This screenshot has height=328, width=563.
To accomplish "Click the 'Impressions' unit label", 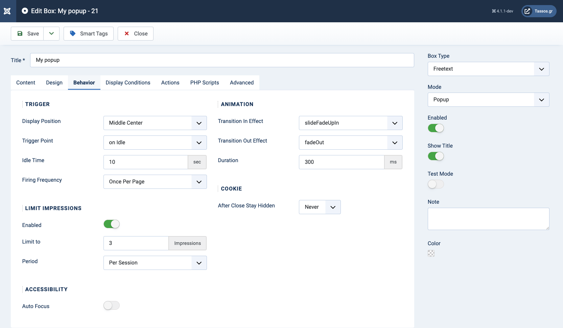I will click(x=188, y=243).
